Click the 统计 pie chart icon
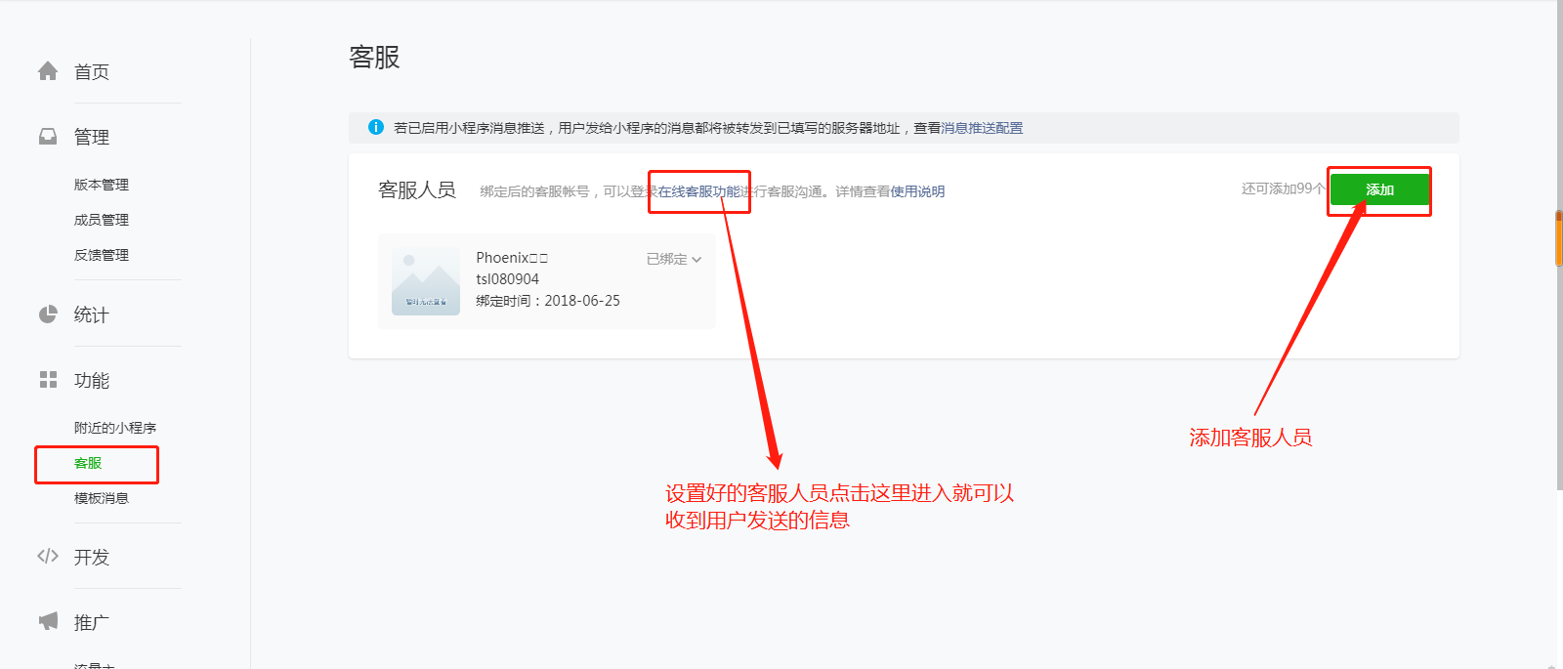This screenshot has height=669, width=1563. coord(48,314)
